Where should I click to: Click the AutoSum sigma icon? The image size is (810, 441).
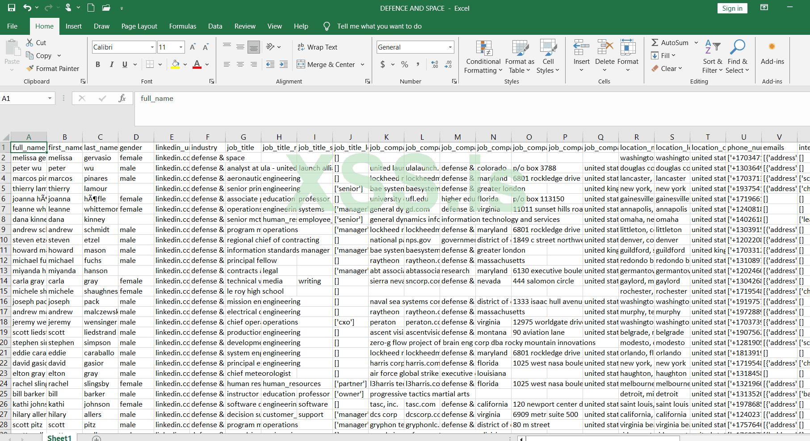[655, 42]
